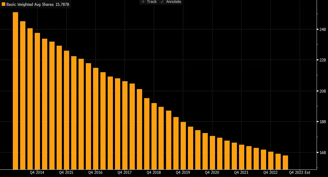
Task: Click the 22B y-axis label
Action: click(322, 60)
